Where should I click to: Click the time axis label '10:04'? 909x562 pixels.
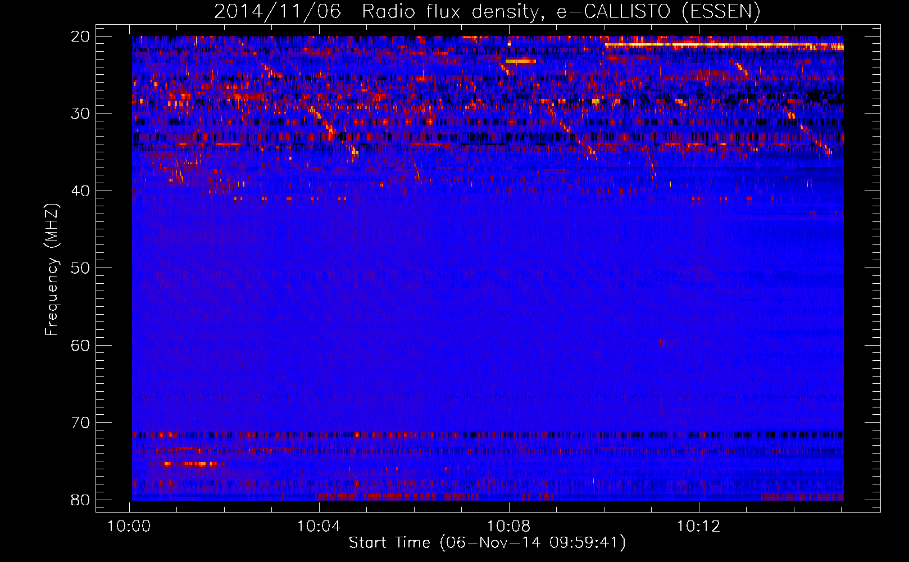[319, 527]
